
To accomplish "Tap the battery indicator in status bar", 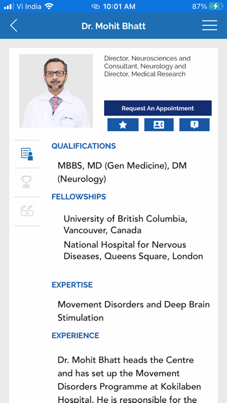I will coord(216,6).
